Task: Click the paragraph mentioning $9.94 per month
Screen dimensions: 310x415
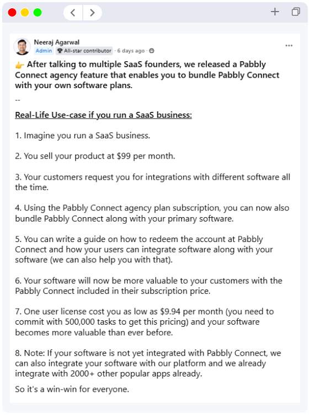Action: tap(145, 322)
